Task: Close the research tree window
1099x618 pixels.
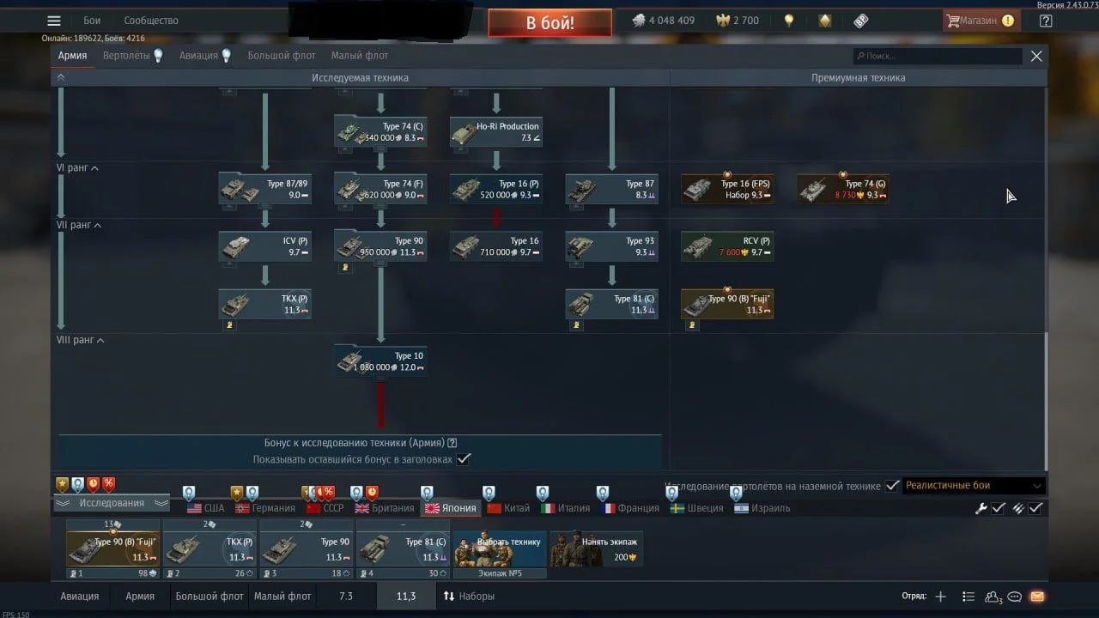Action: click(x=1036, y=56)
